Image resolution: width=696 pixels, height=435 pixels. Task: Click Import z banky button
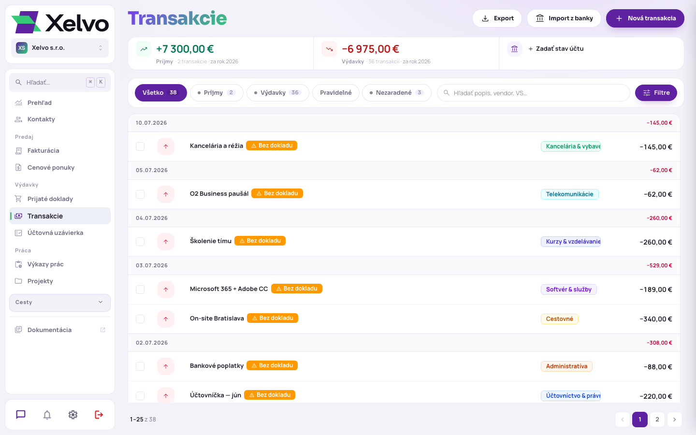pos(564,18)
